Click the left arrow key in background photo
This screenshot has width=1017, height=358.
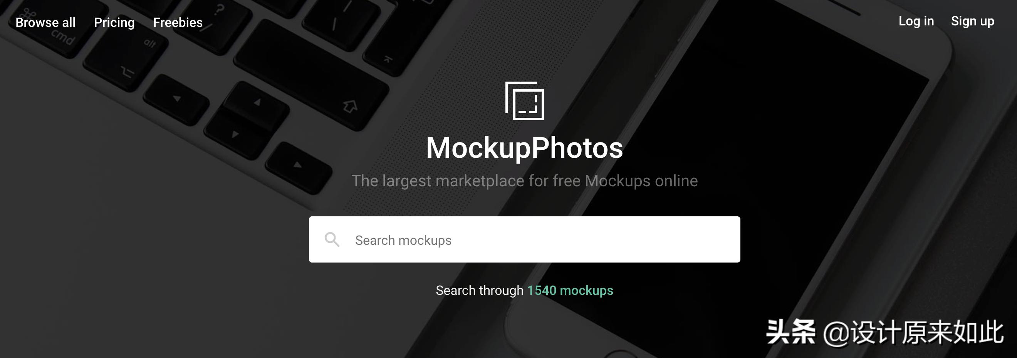[176, 99]
